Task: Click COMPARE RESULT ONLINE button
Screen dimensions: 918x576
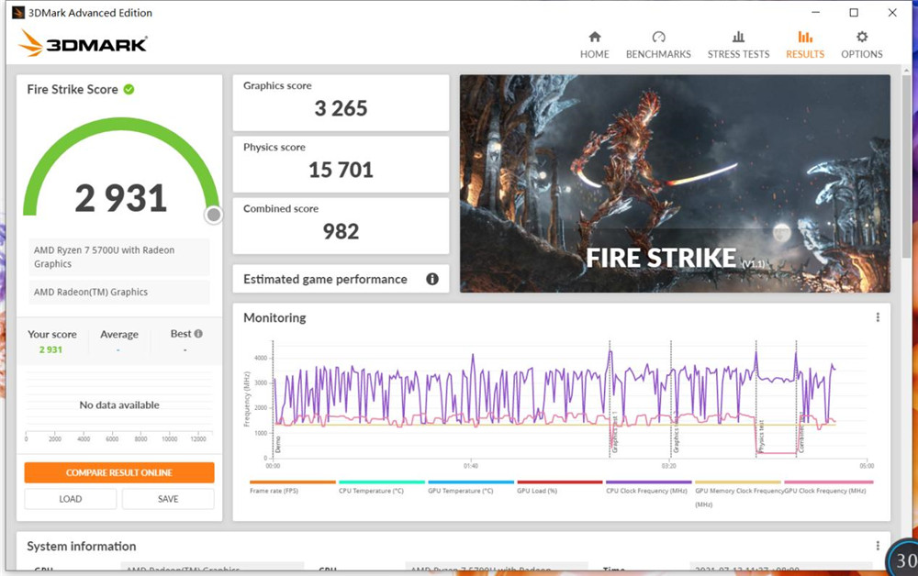Action: [x=119, y=472]
